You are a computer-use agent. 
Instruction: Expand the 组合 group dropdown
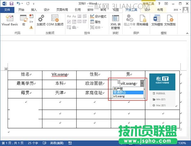pos(96,27)
